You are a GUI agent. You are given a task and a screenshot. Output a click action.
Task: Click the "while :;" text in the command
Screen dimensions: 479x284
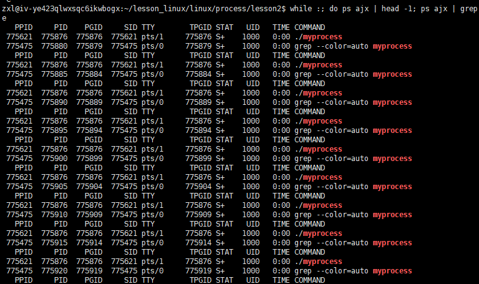pyautogui.click(x=307, y=9)
